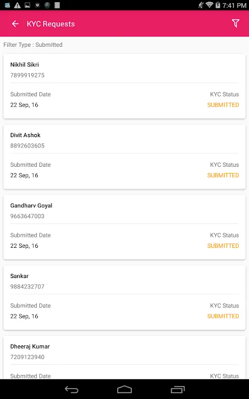Tap the SUBMITTED status for Sankar
249x399 pixels.
(x=223, y=316)
